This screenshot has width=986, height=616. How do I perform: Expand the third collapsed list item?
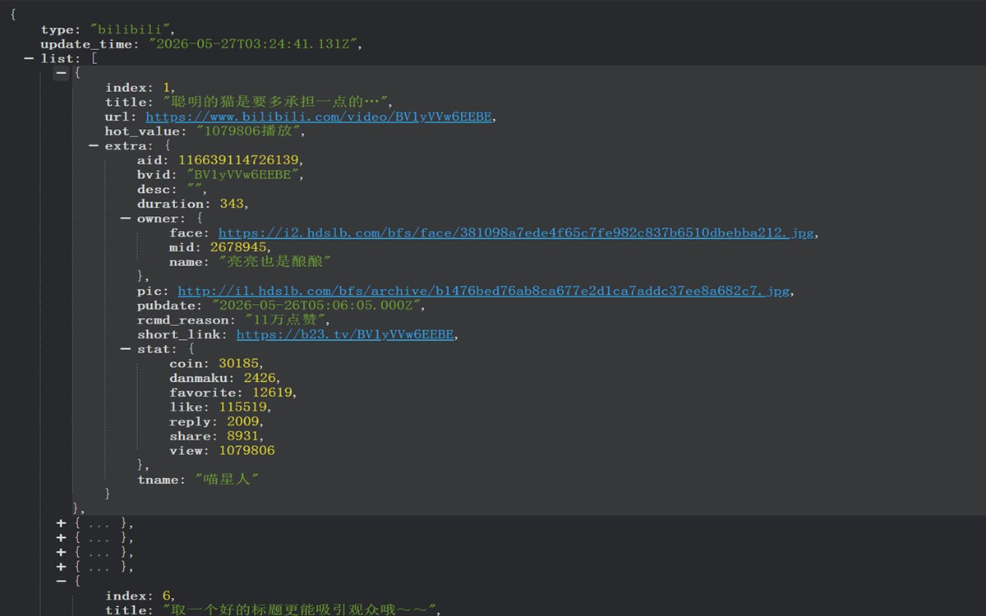pyautogui.click(x=61, y=552)
